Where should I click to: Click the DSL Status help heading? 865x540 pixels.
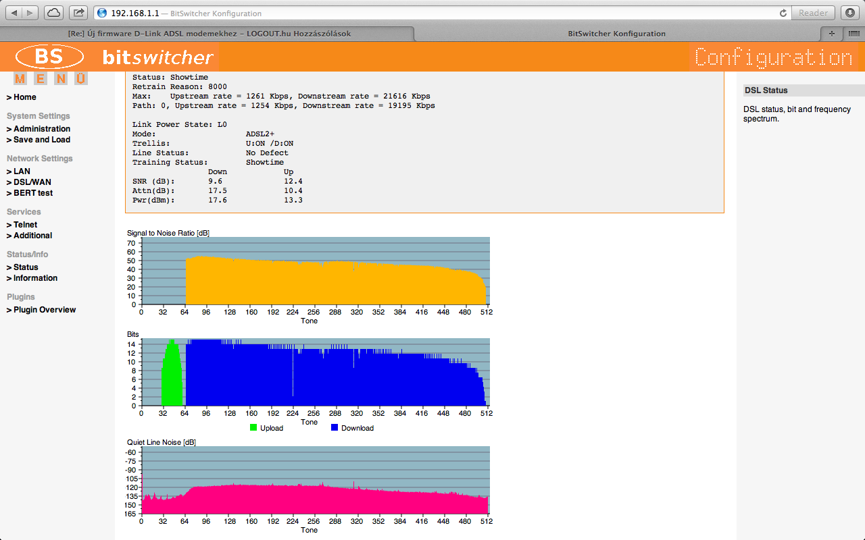point(766,90)
